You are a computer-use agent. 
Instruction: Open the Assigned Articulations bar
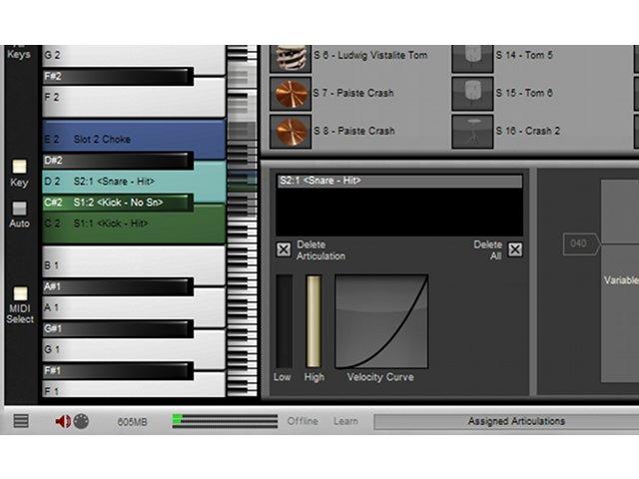click(x=506, y=421)
